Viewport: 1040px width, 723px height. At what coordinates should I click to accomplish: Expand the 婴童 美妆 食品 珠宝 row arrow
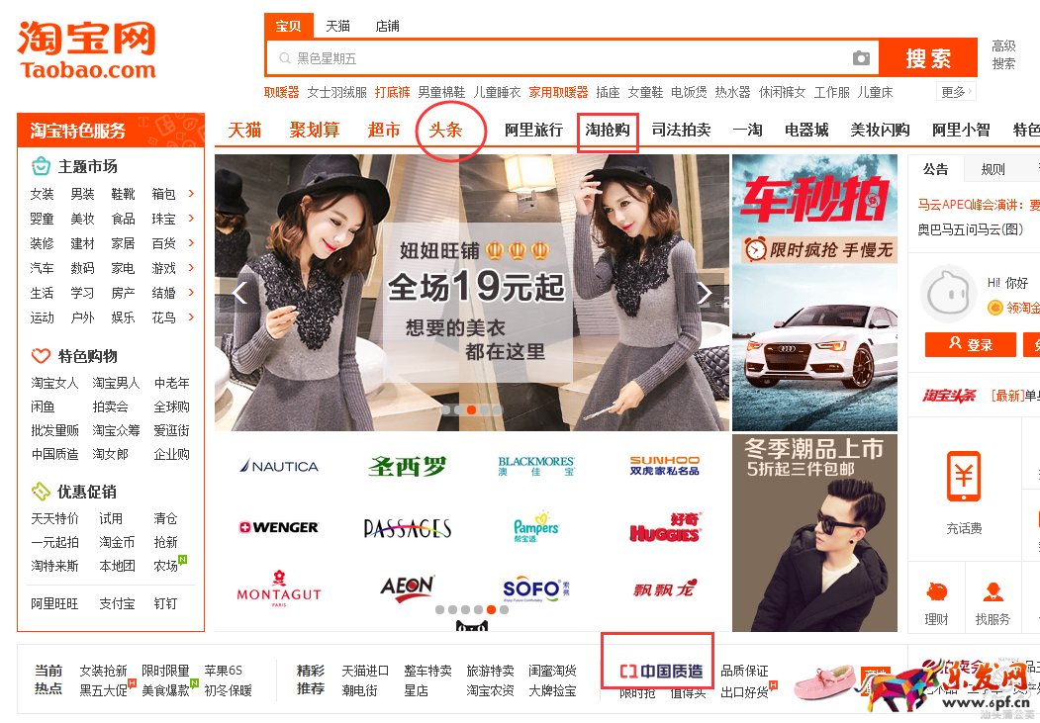pyautogui.click(x=191, y=218)
